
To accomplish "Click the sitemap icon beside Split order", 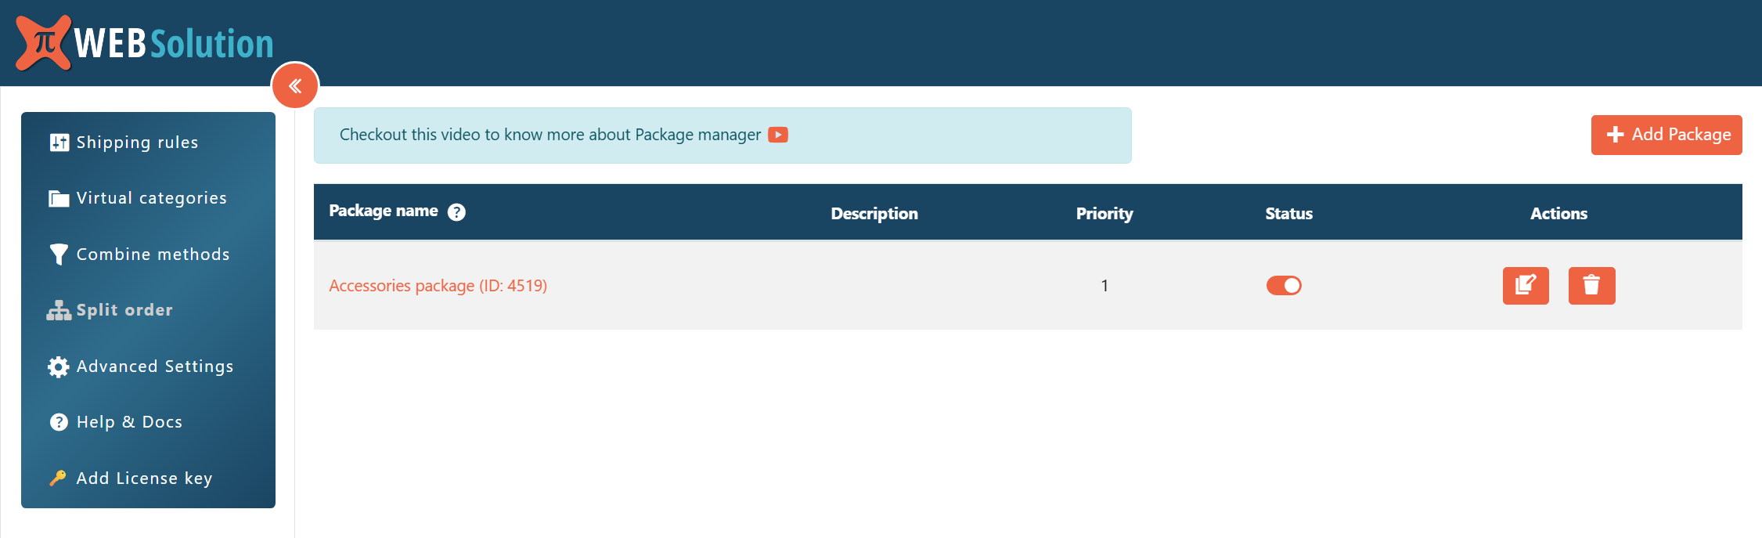I will (x=59, y=311).
